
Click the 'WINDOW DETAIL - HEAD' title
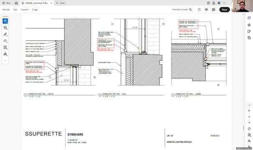41,94
